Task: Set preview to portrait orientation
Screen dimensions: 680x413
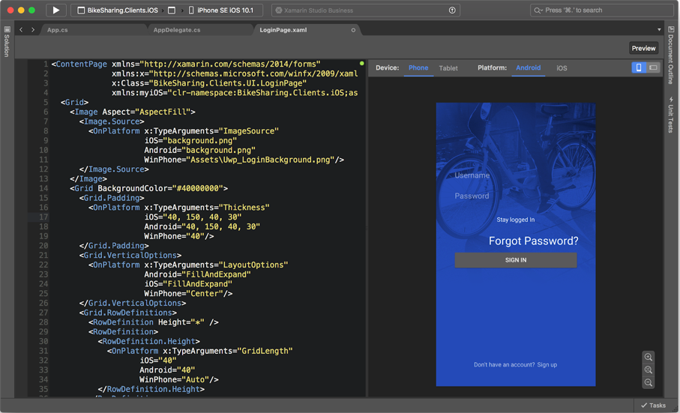Action: coord(638,67)
